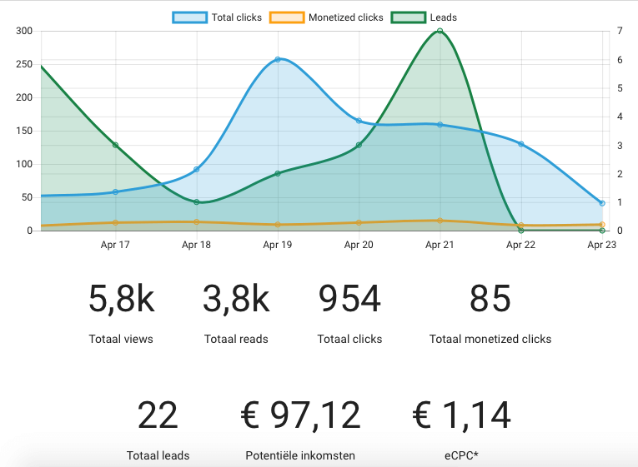Click the Totaal clicks label
Image resolution: width=638 pixels, height=467 pixels.
coord(349,339)
